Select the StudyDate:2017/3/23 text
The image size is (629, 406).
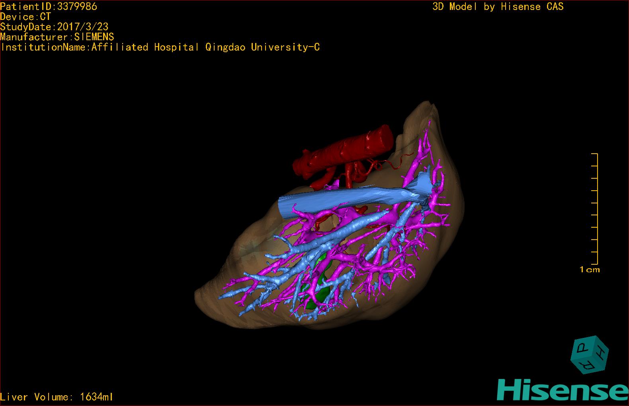point(54,27)
